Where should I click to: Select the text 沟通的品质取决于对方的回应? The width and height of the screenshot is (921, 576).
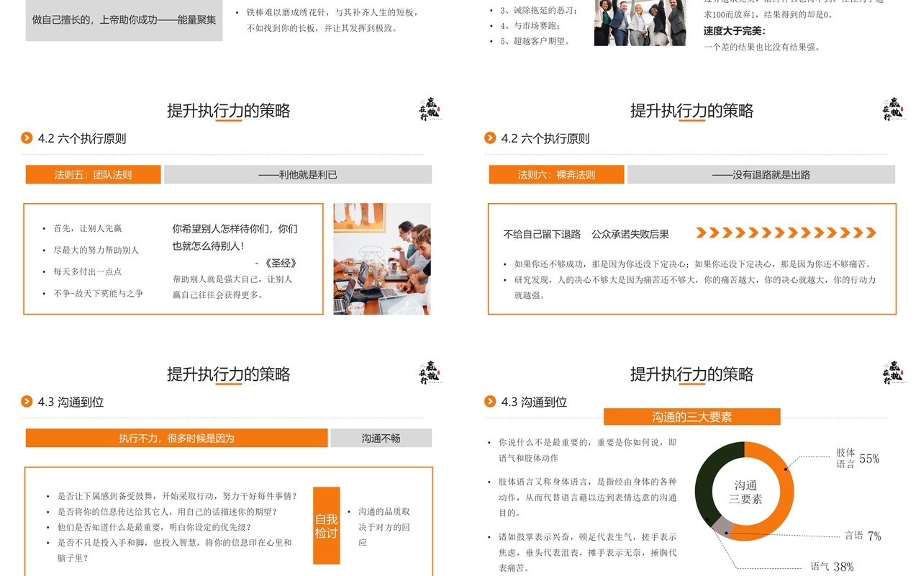pyautogui.click(x=384, y=526)
